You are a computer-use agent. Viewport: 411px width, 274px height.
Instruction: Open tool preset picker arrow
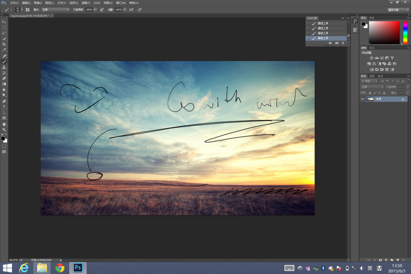11,10
